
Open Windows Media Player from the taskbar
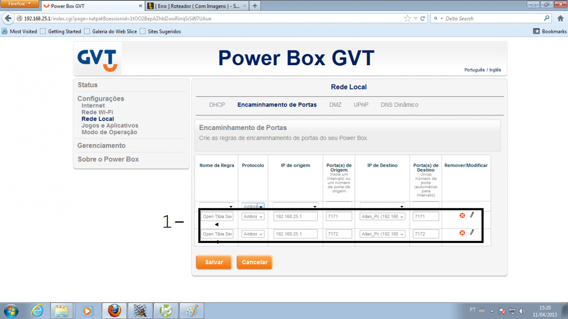tap(87, 310)
